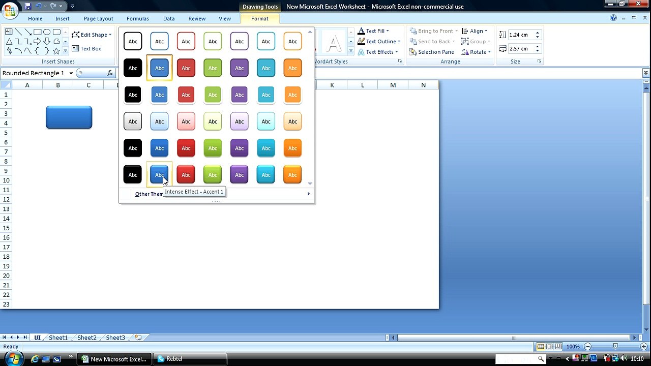651x366 pixels.
Task: Click the Office button logo
Action: 10,11
